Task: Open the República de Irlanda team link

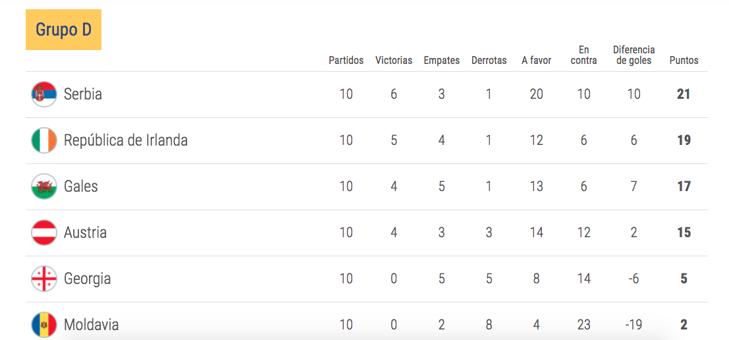Action: (x=126, y=140)
